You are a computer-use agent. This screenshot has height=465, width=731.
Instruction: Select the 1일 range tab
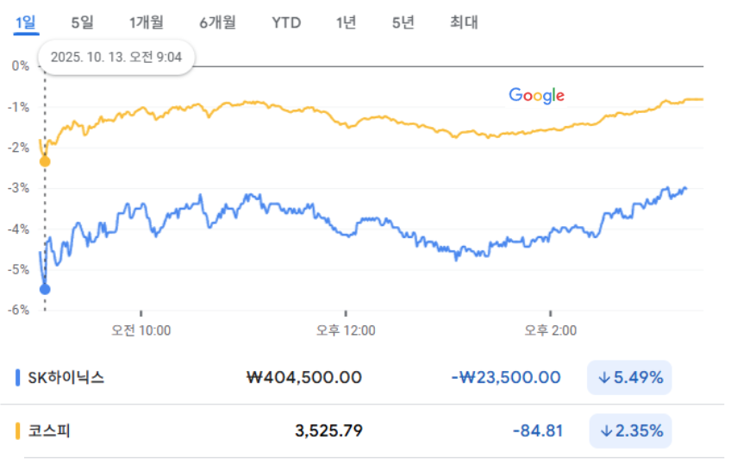[x=26, y=23]
